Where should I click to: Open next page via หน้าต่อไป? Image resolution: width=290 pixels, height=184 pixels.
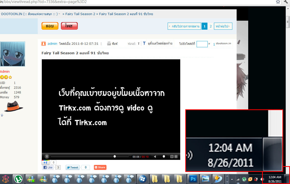pyautogui.click(x=223, y=26)
